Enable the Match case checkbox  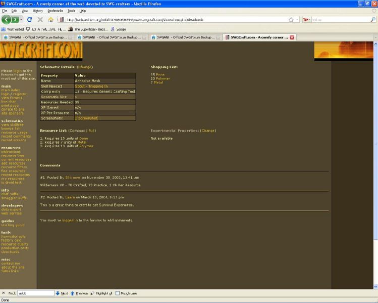[x=118, y=293]
